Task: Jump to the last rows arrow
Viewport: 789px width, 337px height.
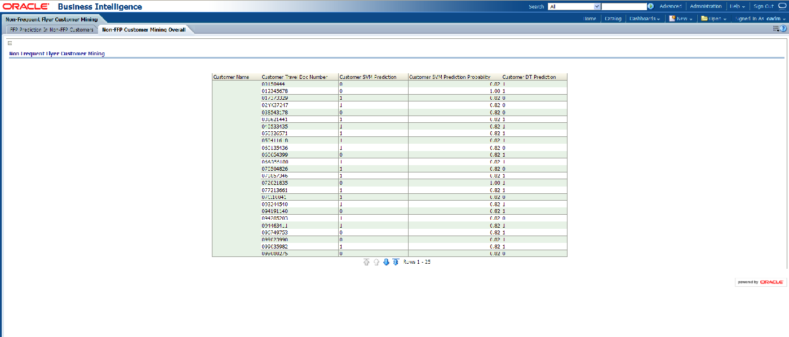Action: [396, 262]
